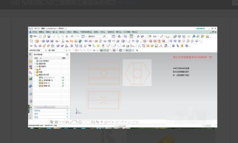This screenshot has height=143, width=238.
Task: Open the selection filter dropdown
Action: point(38,50)
